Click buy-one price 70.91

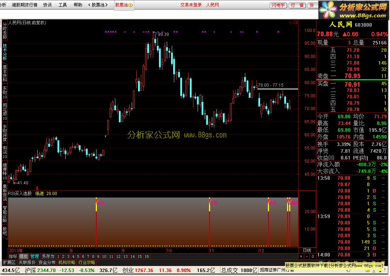(x=352, y=85)
